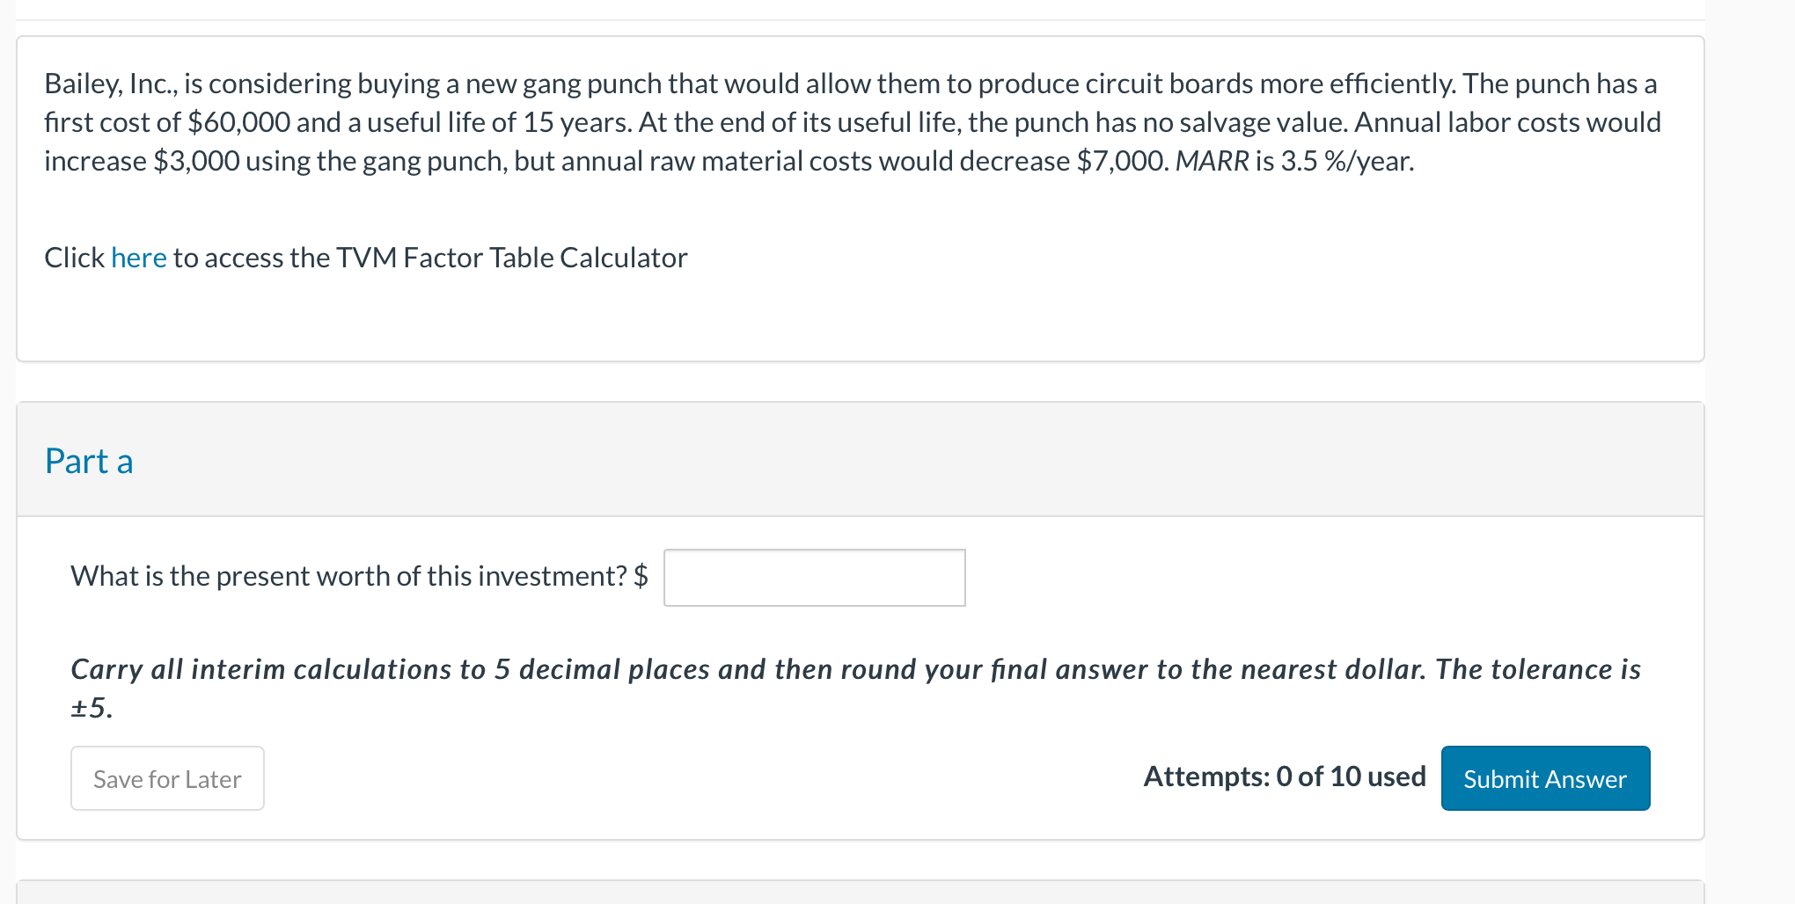Viewport: 1795px width, 904px height.
Task: Click the '$60,000' first cost value
Action: pos(238,122)
